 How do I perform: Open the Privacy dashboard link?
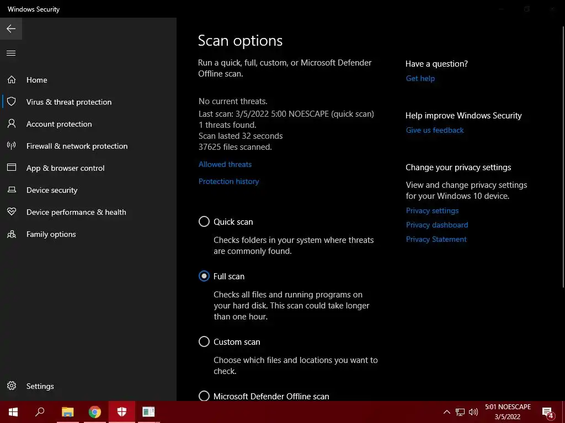pos(437,225)
